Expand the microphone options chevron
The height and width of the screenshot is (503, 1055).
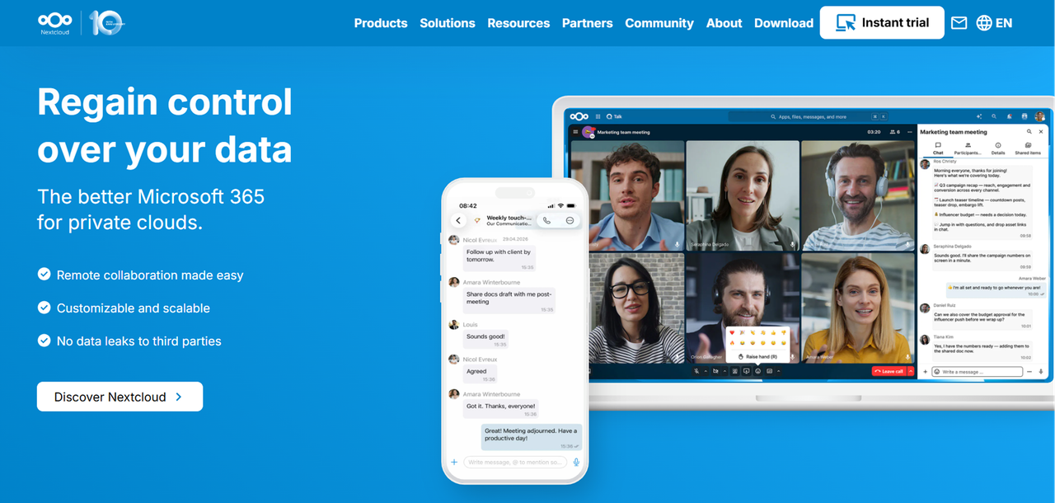(706, 371)
